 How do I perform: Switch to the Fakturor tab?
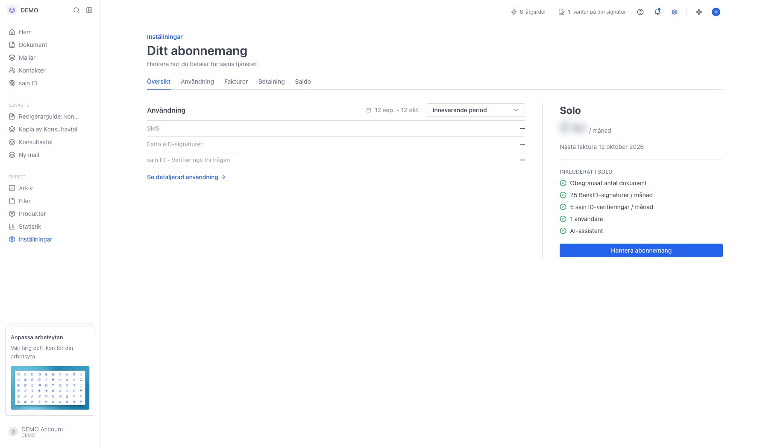[x=236, y=81]
